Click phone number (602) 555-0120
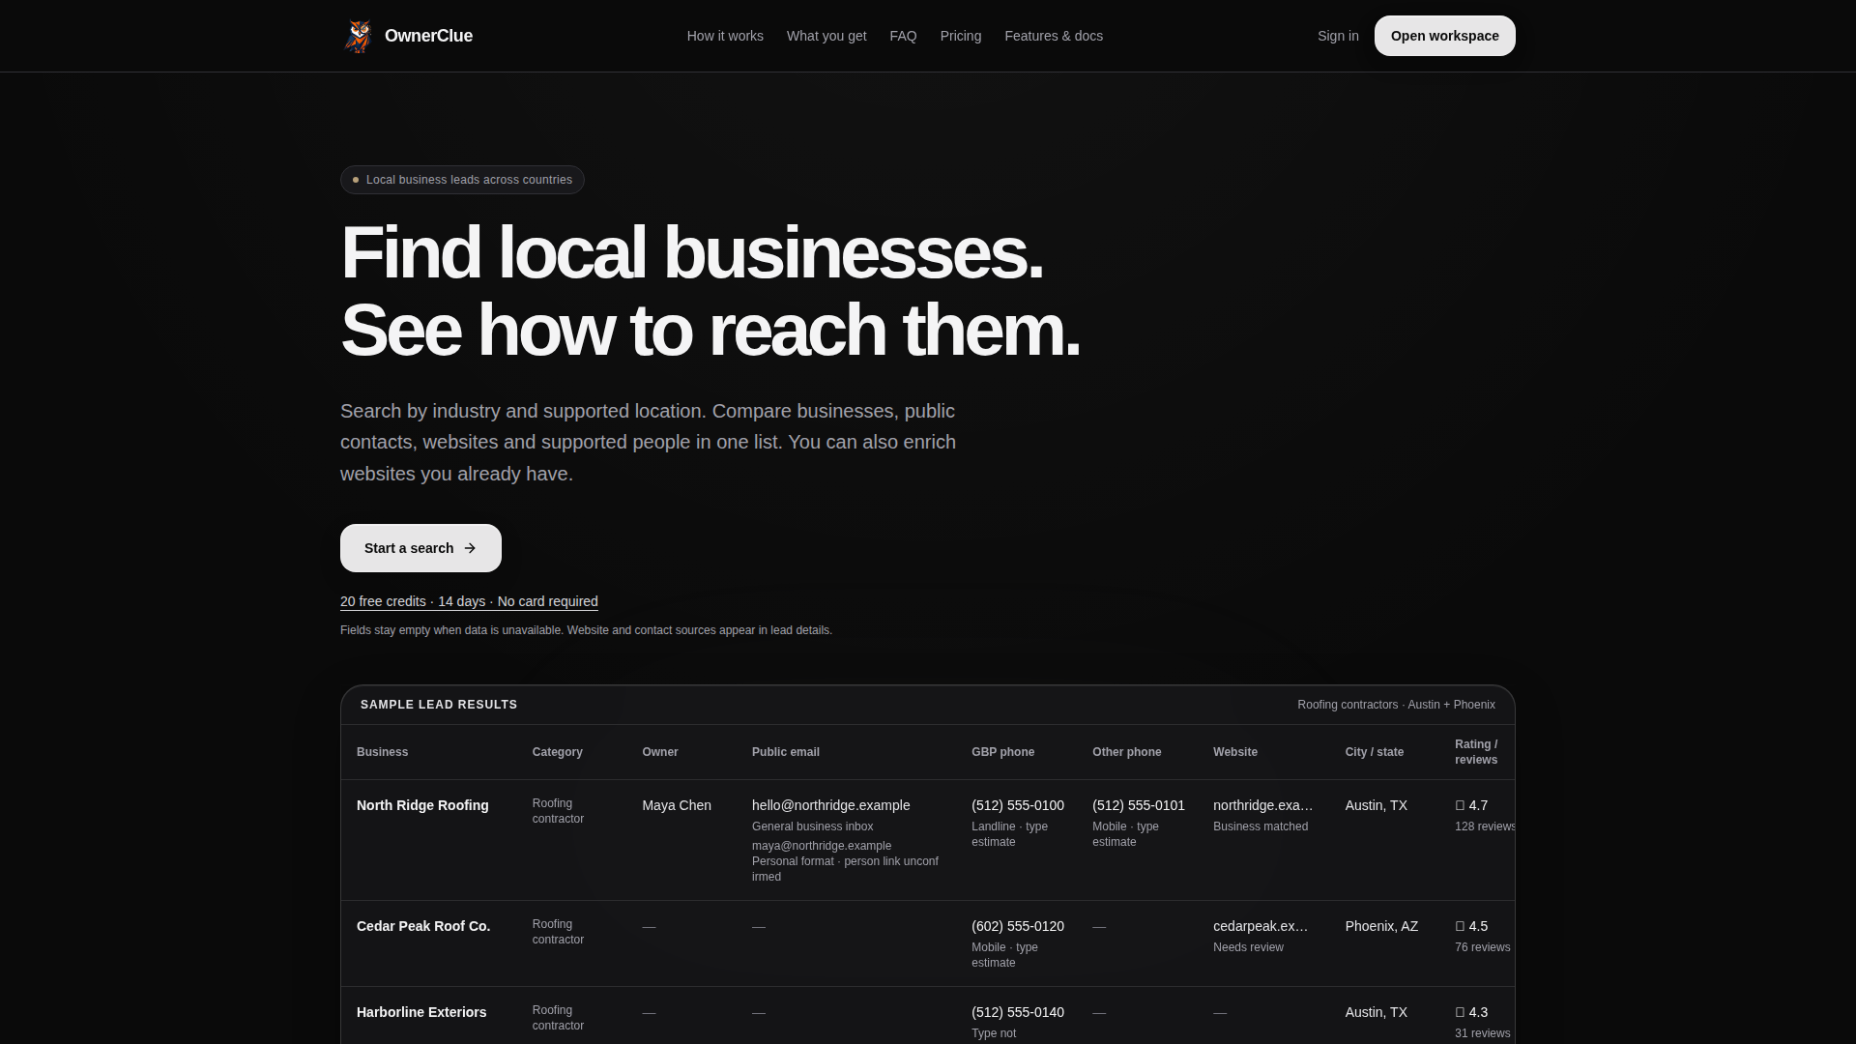Screen dimensions: 1856x1044 point(1018,926)
